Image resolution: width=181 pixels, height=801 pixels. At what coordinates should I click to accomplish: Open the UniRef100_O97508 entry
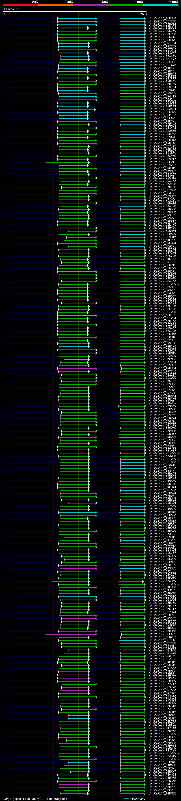[x=162, y=393]
